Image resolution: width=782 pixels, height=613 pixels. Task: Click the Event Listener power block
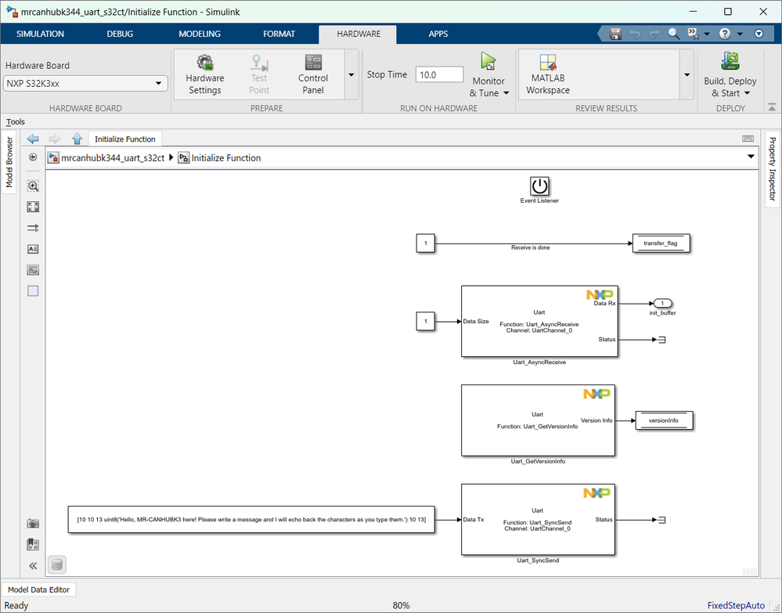point(539,186)
